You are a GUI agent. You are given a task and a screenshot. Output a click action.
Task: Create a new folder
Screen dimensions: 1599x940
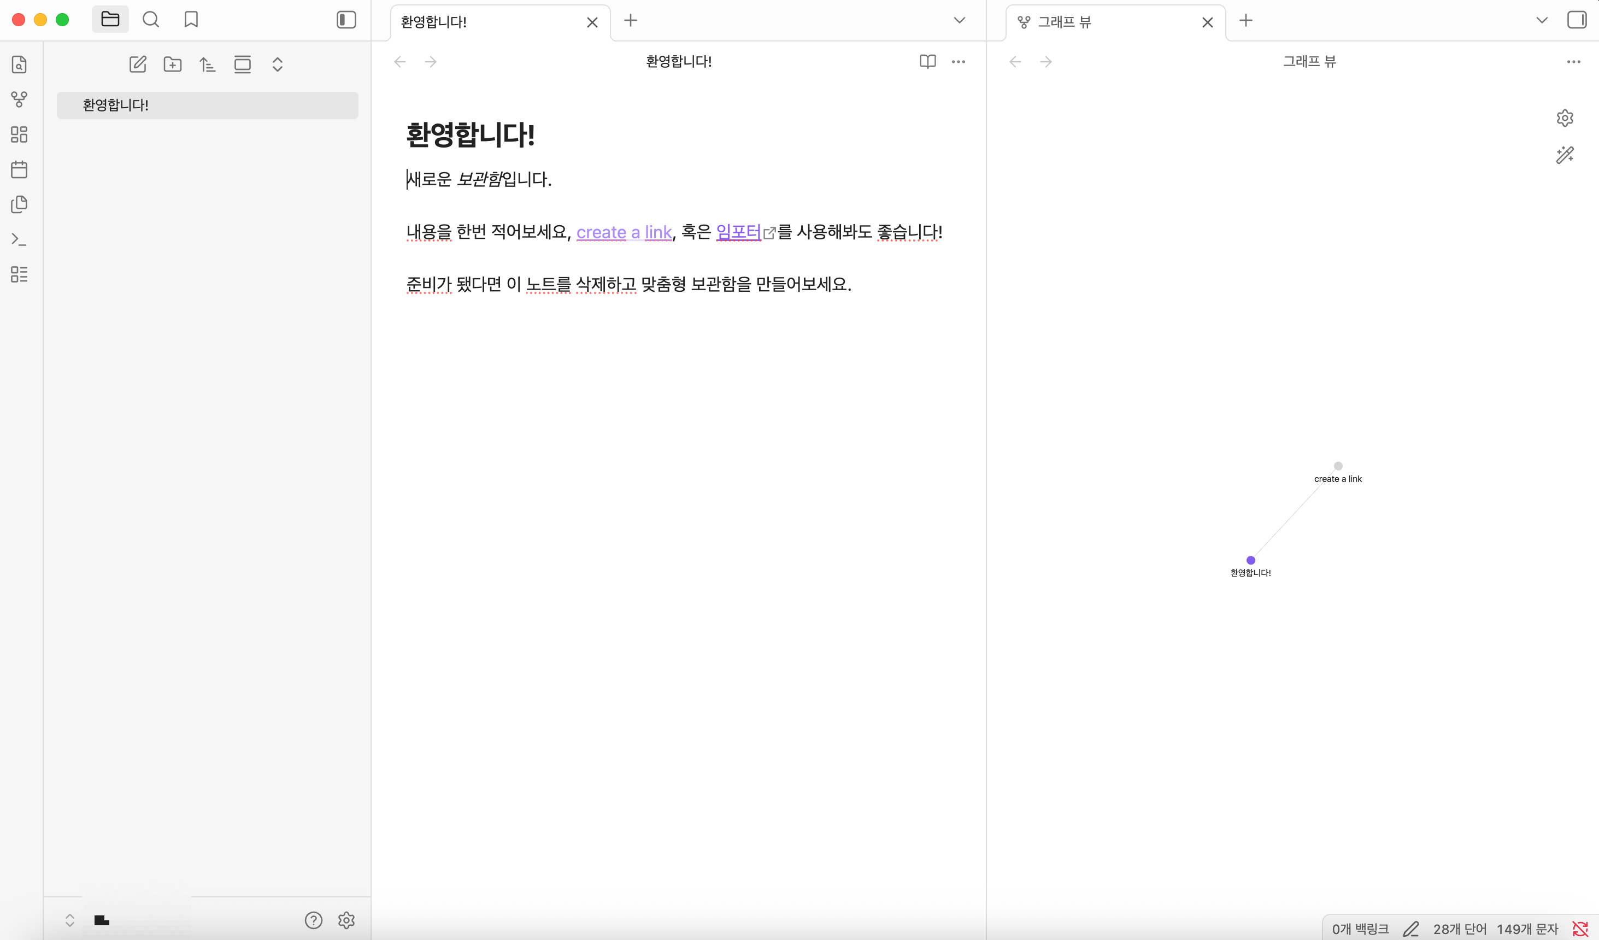pos(173,64)
